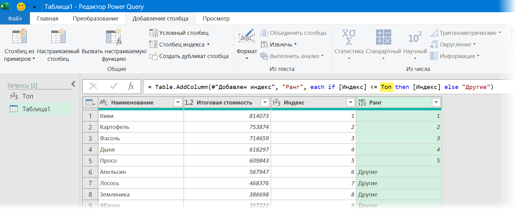Viewport: 516px width, 209px height.
Task: Click the 123 type icon of Индекс column
Action: pyautogui.click(x=276, y=102)
